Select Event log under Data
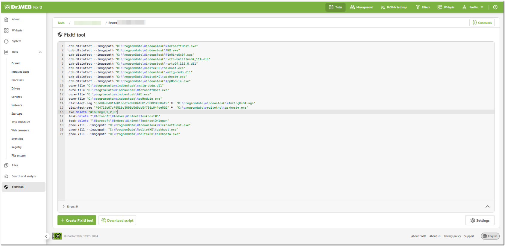The height and width of the screenshot is (246, 505). click(x=17, y=139)
